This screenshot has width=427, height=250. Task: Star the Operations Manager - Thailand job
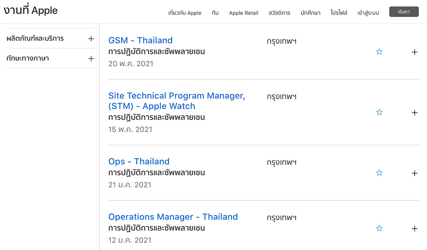[x=379, y=229]
